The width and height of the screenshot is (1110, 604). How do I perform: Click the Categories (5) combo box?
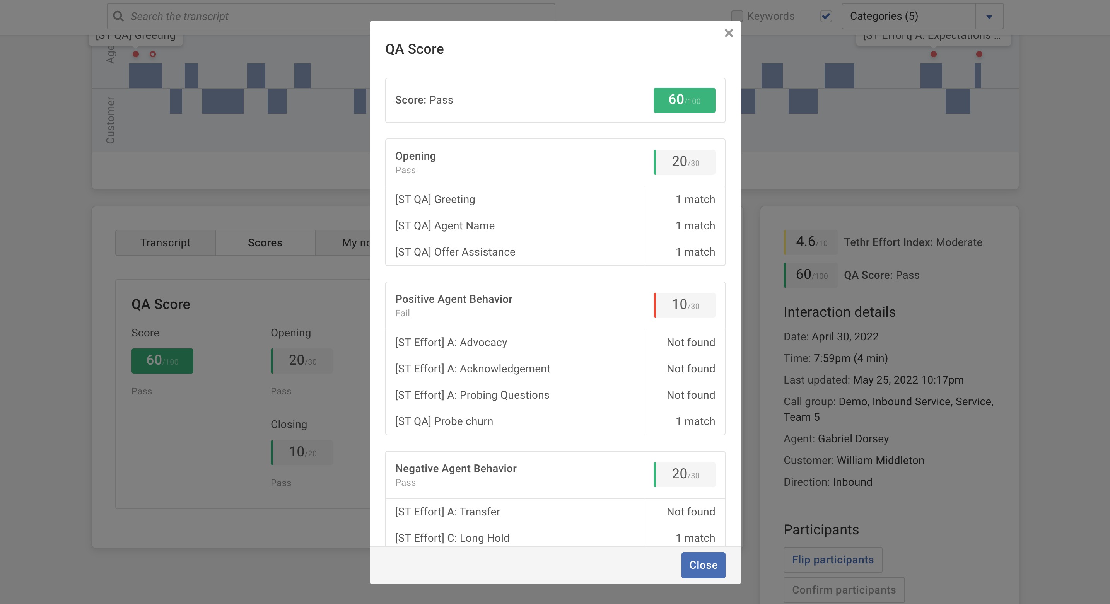(908, 16)
